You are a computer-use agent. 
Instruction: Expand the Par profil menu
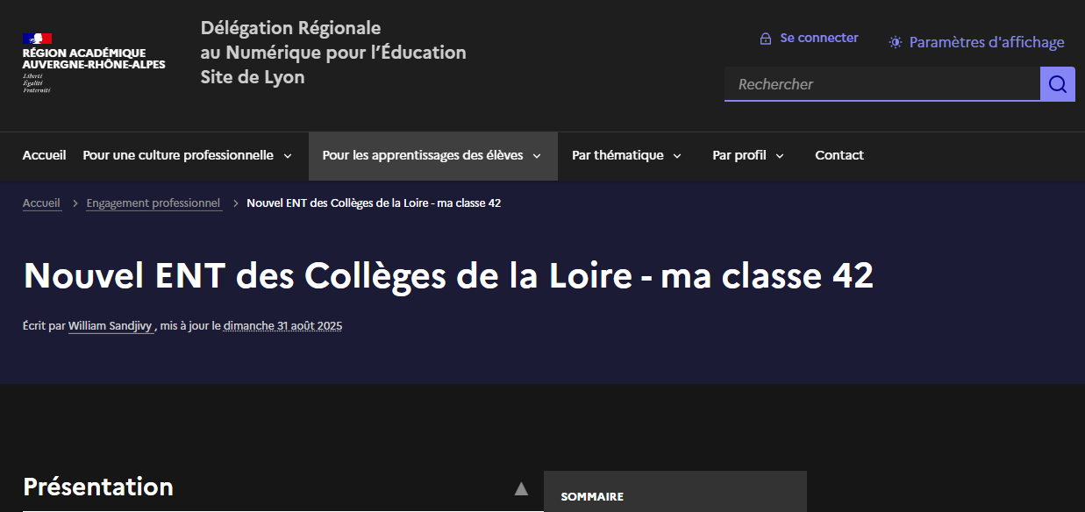tap(741, 155)
